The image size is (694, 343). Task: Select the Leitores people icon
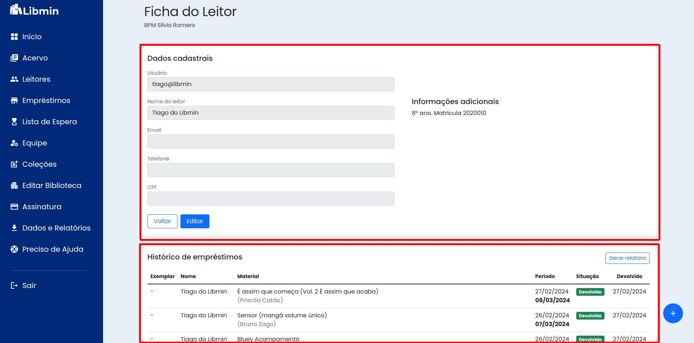14,79
